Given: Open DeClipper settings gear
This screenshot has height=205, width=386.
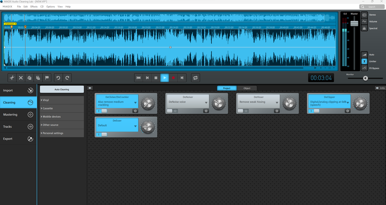Looking at the screenshot, I should click(x=348, y=111).
